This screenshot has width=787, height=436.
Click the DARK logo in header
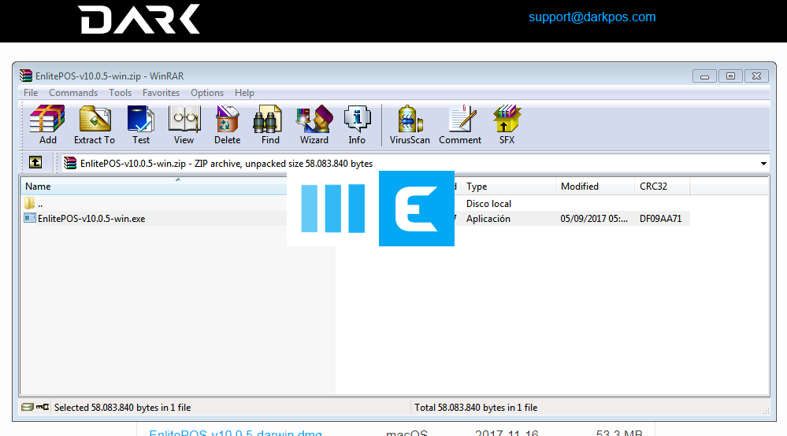[139, 19]
